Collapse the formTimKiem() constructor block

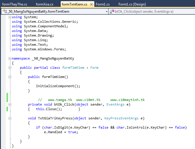10,77
